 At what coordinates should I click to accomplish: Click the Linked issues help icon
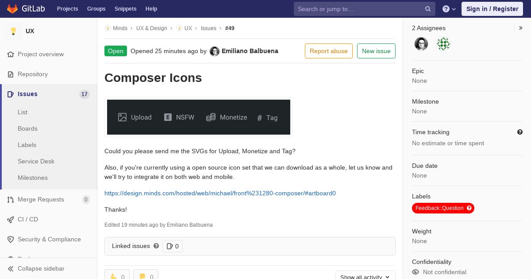coord(156,246)
